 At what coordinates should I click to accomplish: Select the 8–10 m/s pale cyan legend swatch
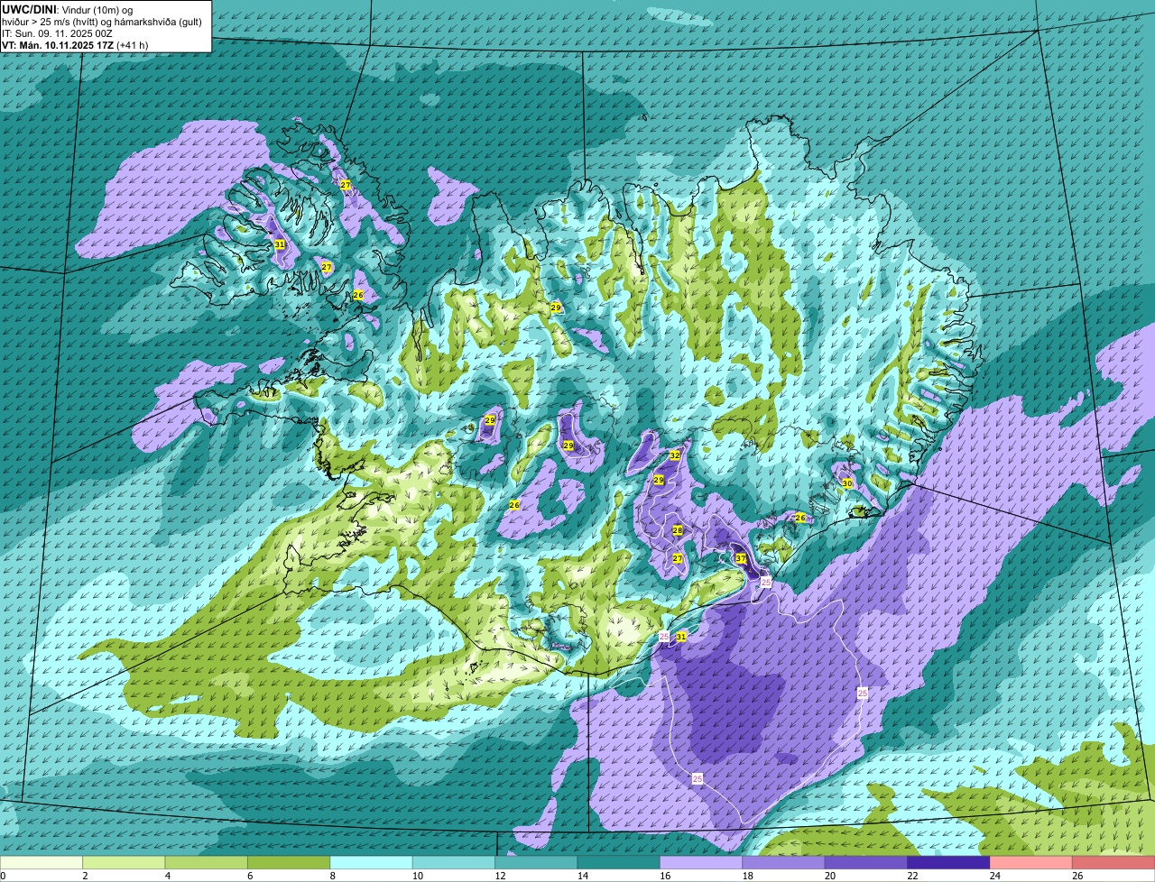click(372, 862)
